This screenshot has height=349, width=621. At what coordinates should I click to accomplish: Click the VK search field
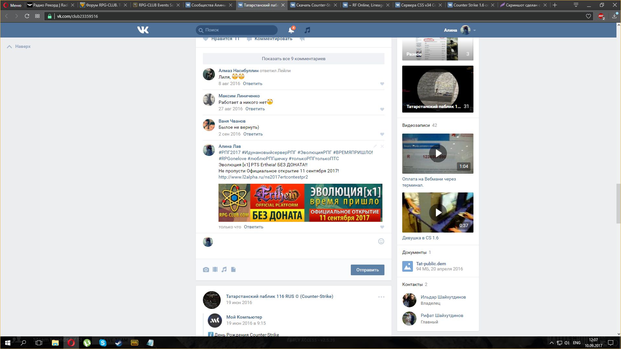pyautogui.click(x=237, y=30)
